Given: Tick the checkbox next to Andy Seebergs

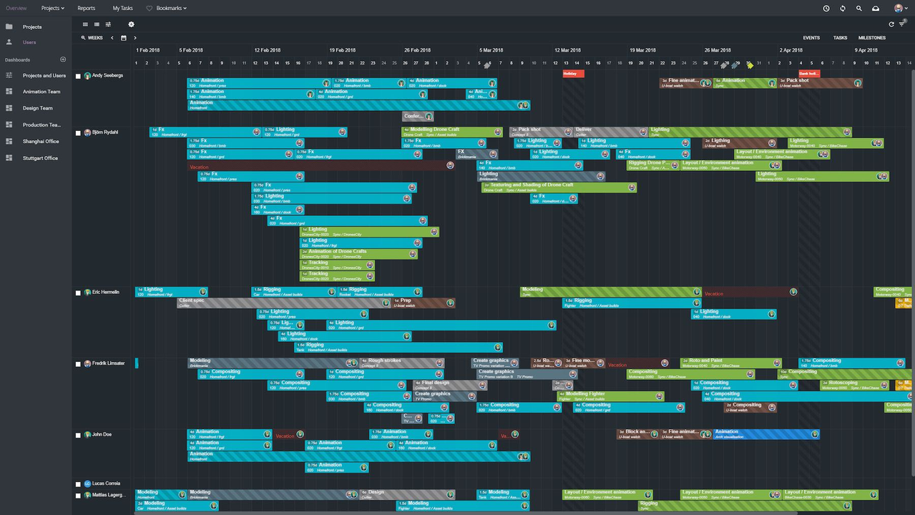Looking at the screenshot, I should tap(79, 77).
